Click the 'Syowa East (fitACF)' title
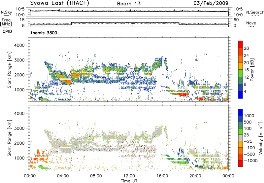This screenshot has height=183, width=264. (59, 3)
